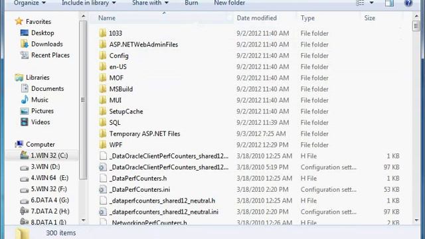Viewport: 425px width, 239px height.
Task: Click the 3/18/2010 2:20 PM date of _DataPerfCounters.ini
Action: click(262, 189)
